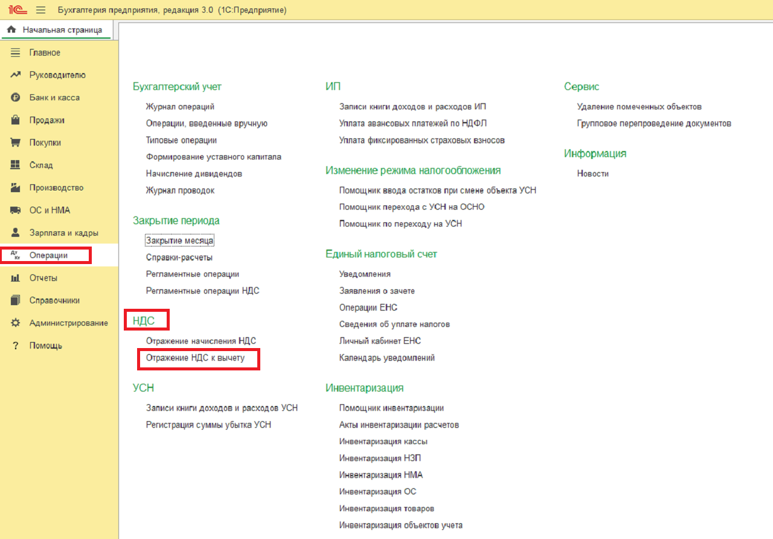Open Уплата авансовых платежей по НДФЛ

413,123
